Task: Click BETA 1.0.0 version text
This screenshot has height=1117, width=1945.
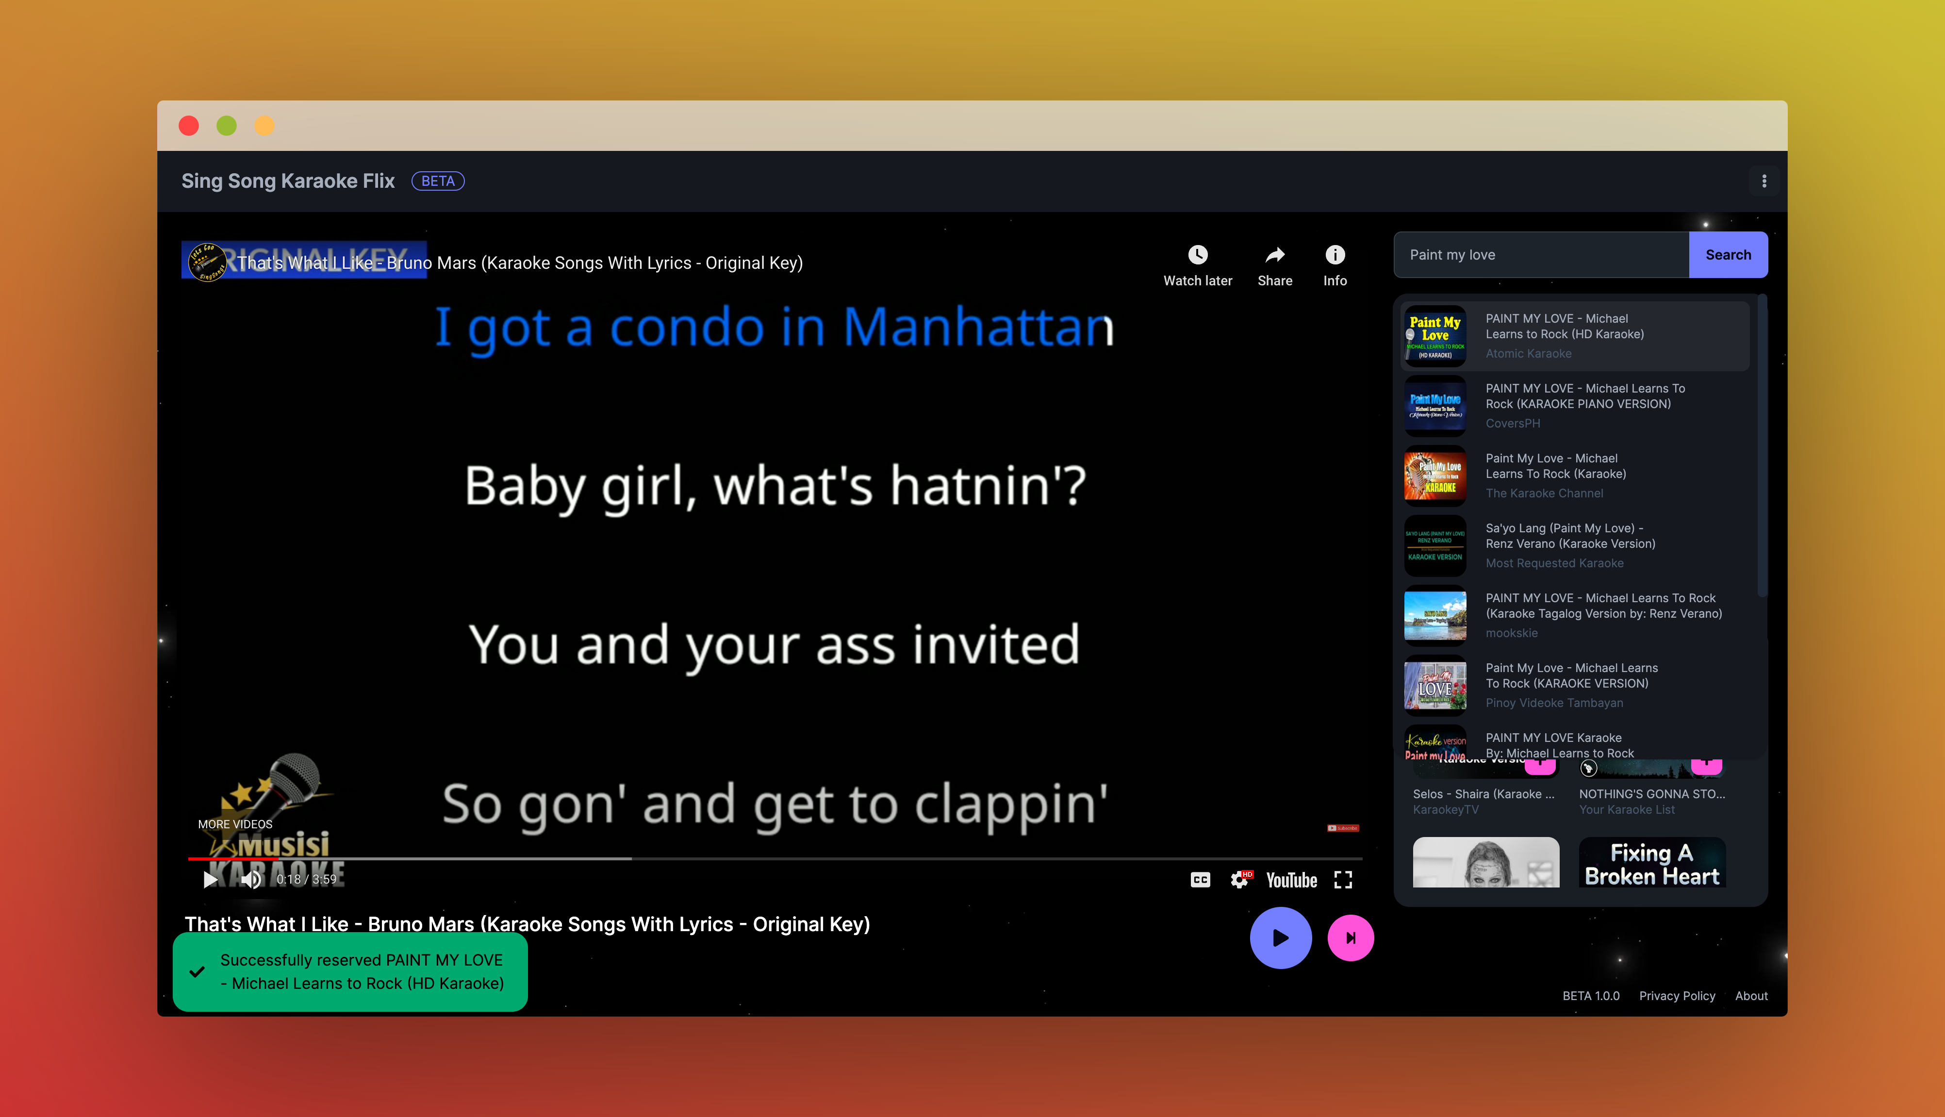Action: pyautogui.click(x=1591, y=996)
